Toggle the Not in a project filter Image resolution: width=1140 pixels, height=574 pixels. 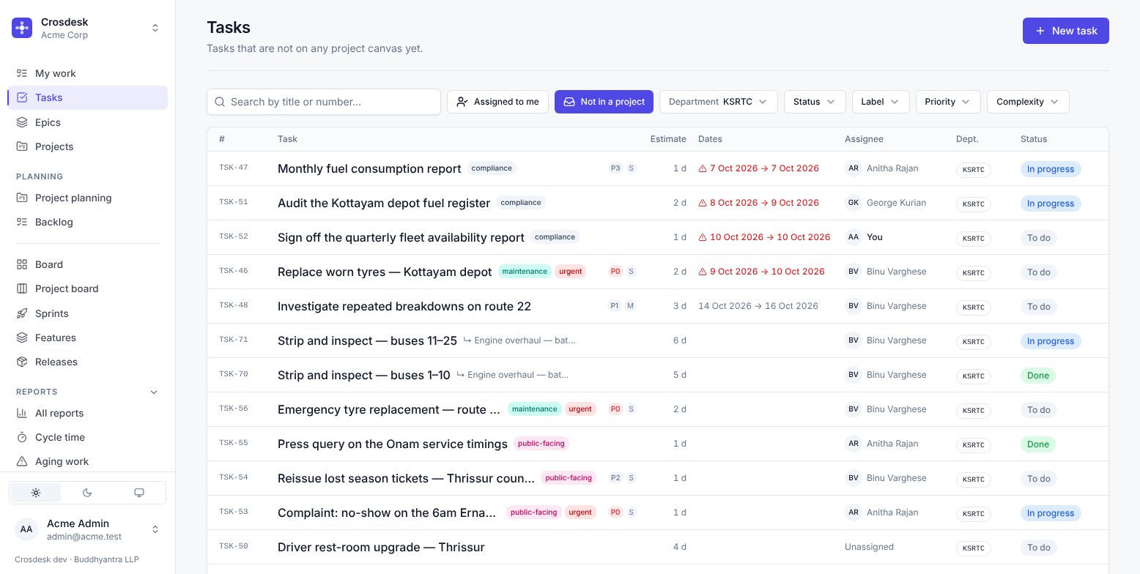coord(604,102)
